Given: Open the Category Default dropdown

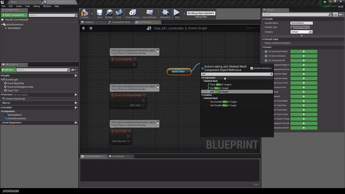Looking at the screenshot, I should [x=301, y=32].
